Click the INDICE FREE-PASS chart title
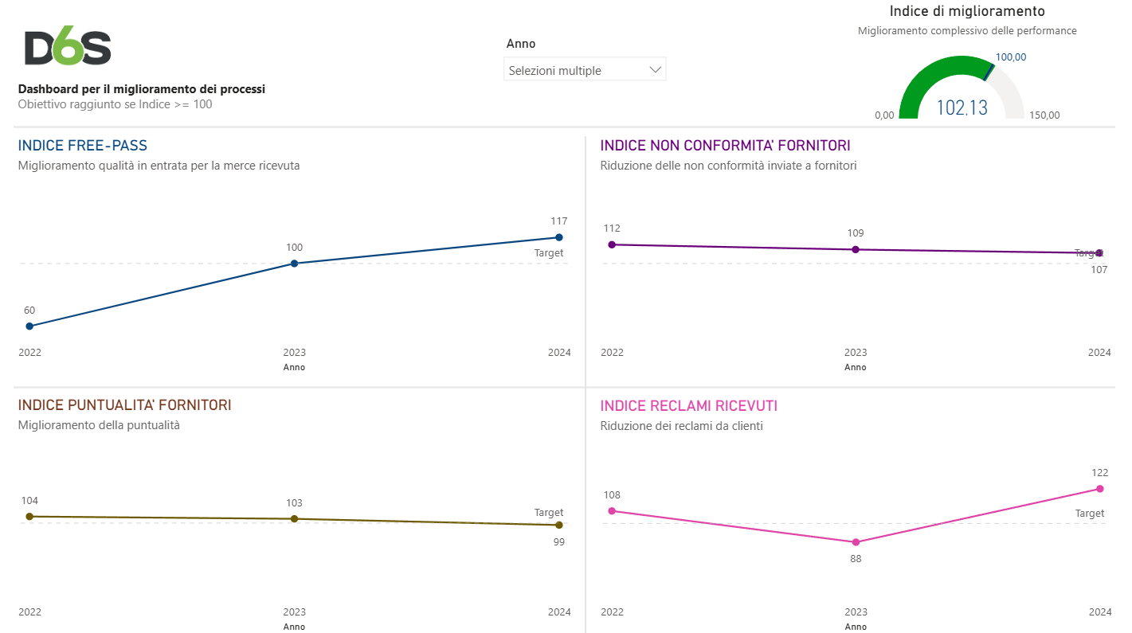Screen dimensions: 1132x633 pos(83,146)
